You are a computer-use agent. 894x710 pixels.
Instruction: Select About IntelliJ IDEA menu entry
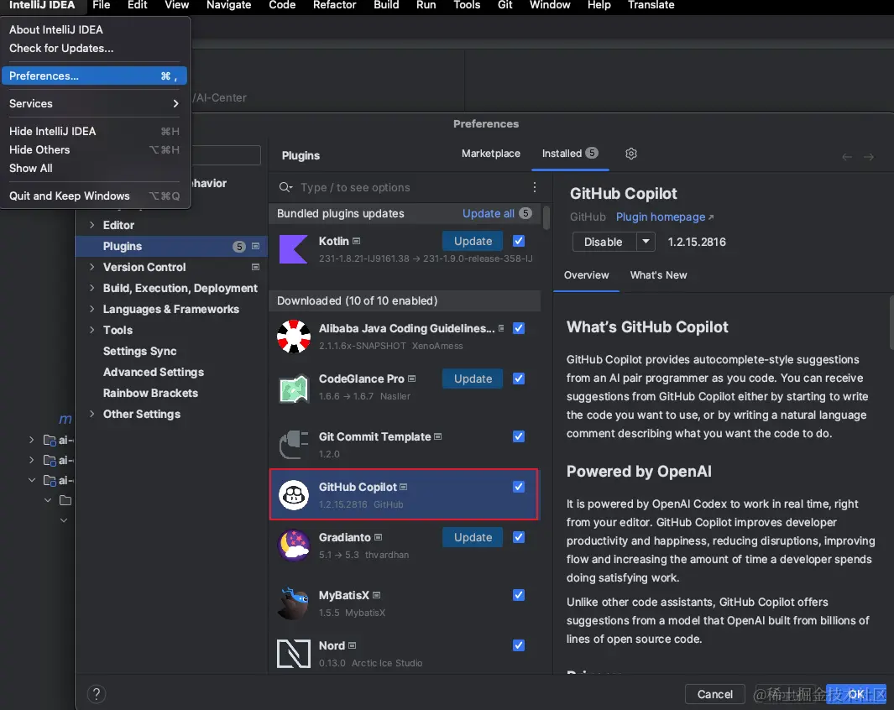(x=56, y=29)
